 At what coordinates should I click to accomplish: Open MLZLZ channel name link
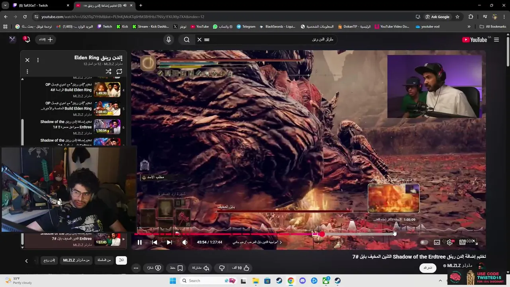tap(459, 266)
